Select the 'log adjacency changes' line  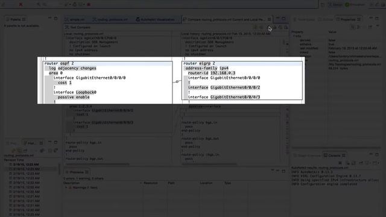pos(72,68)
